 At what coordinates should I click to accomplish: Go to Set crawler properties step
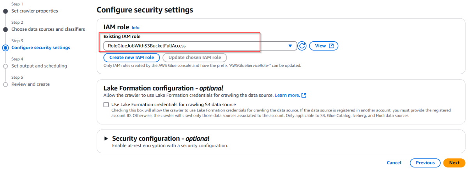(34, 11)
